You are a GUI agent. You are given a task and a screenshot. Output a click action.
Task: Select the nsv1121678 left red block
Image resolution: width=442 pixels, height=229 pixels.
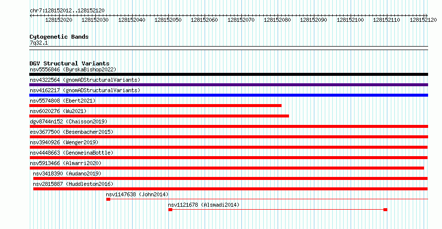[x=170, y=210]
